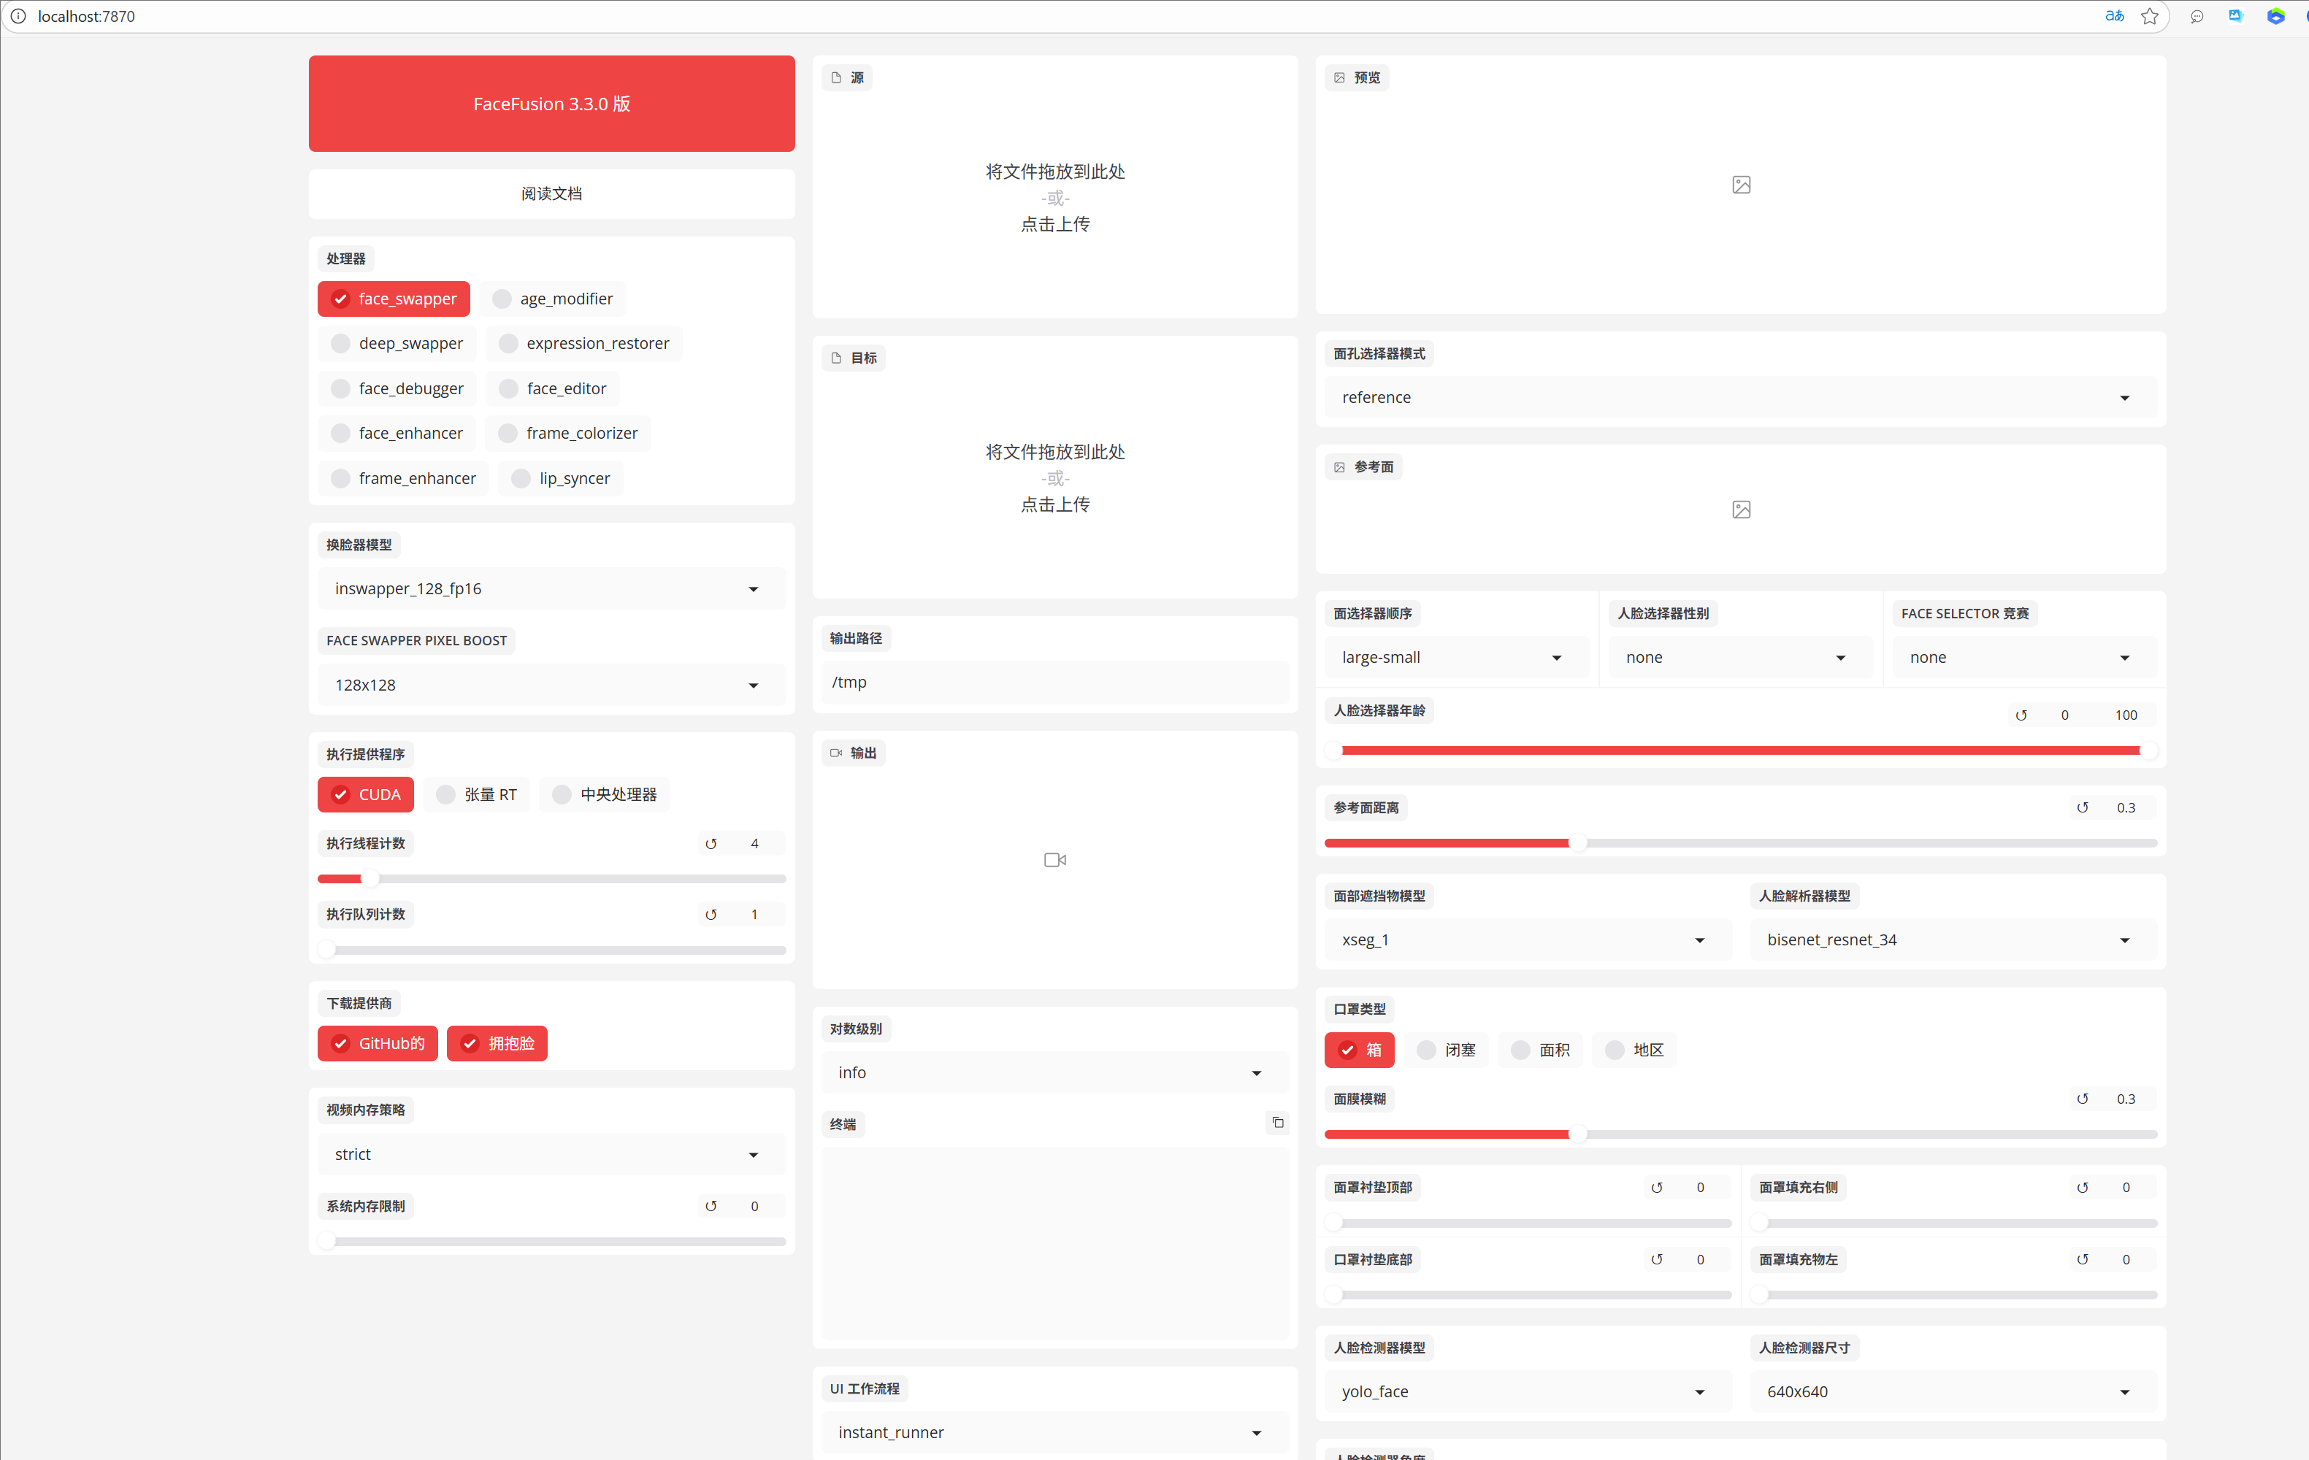Uncheck the 拥抱脸 download provider

(x=497, y=1044)
